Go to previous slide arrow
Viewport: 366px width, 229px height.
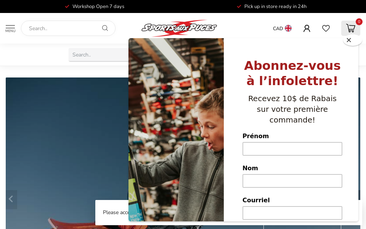(x=11, y=199)
